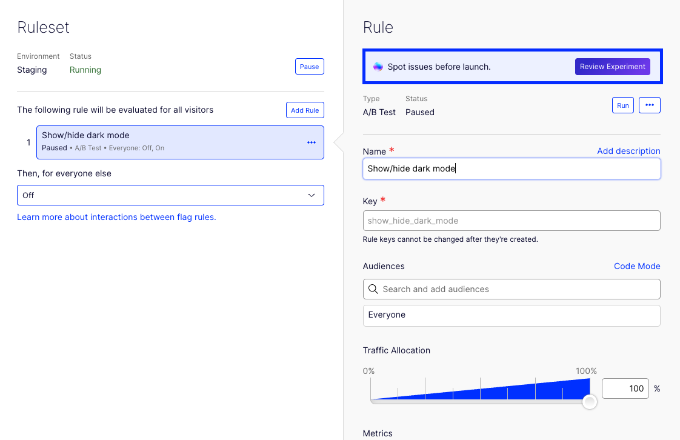680x440 pixels.
Task: Click the search magnifier in the audiences field
Action: point(373,289)
